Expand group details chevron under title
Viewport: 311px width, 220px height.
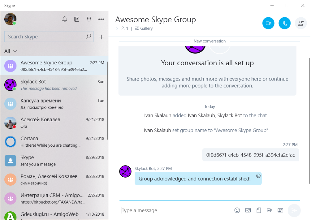coord(117,28)
